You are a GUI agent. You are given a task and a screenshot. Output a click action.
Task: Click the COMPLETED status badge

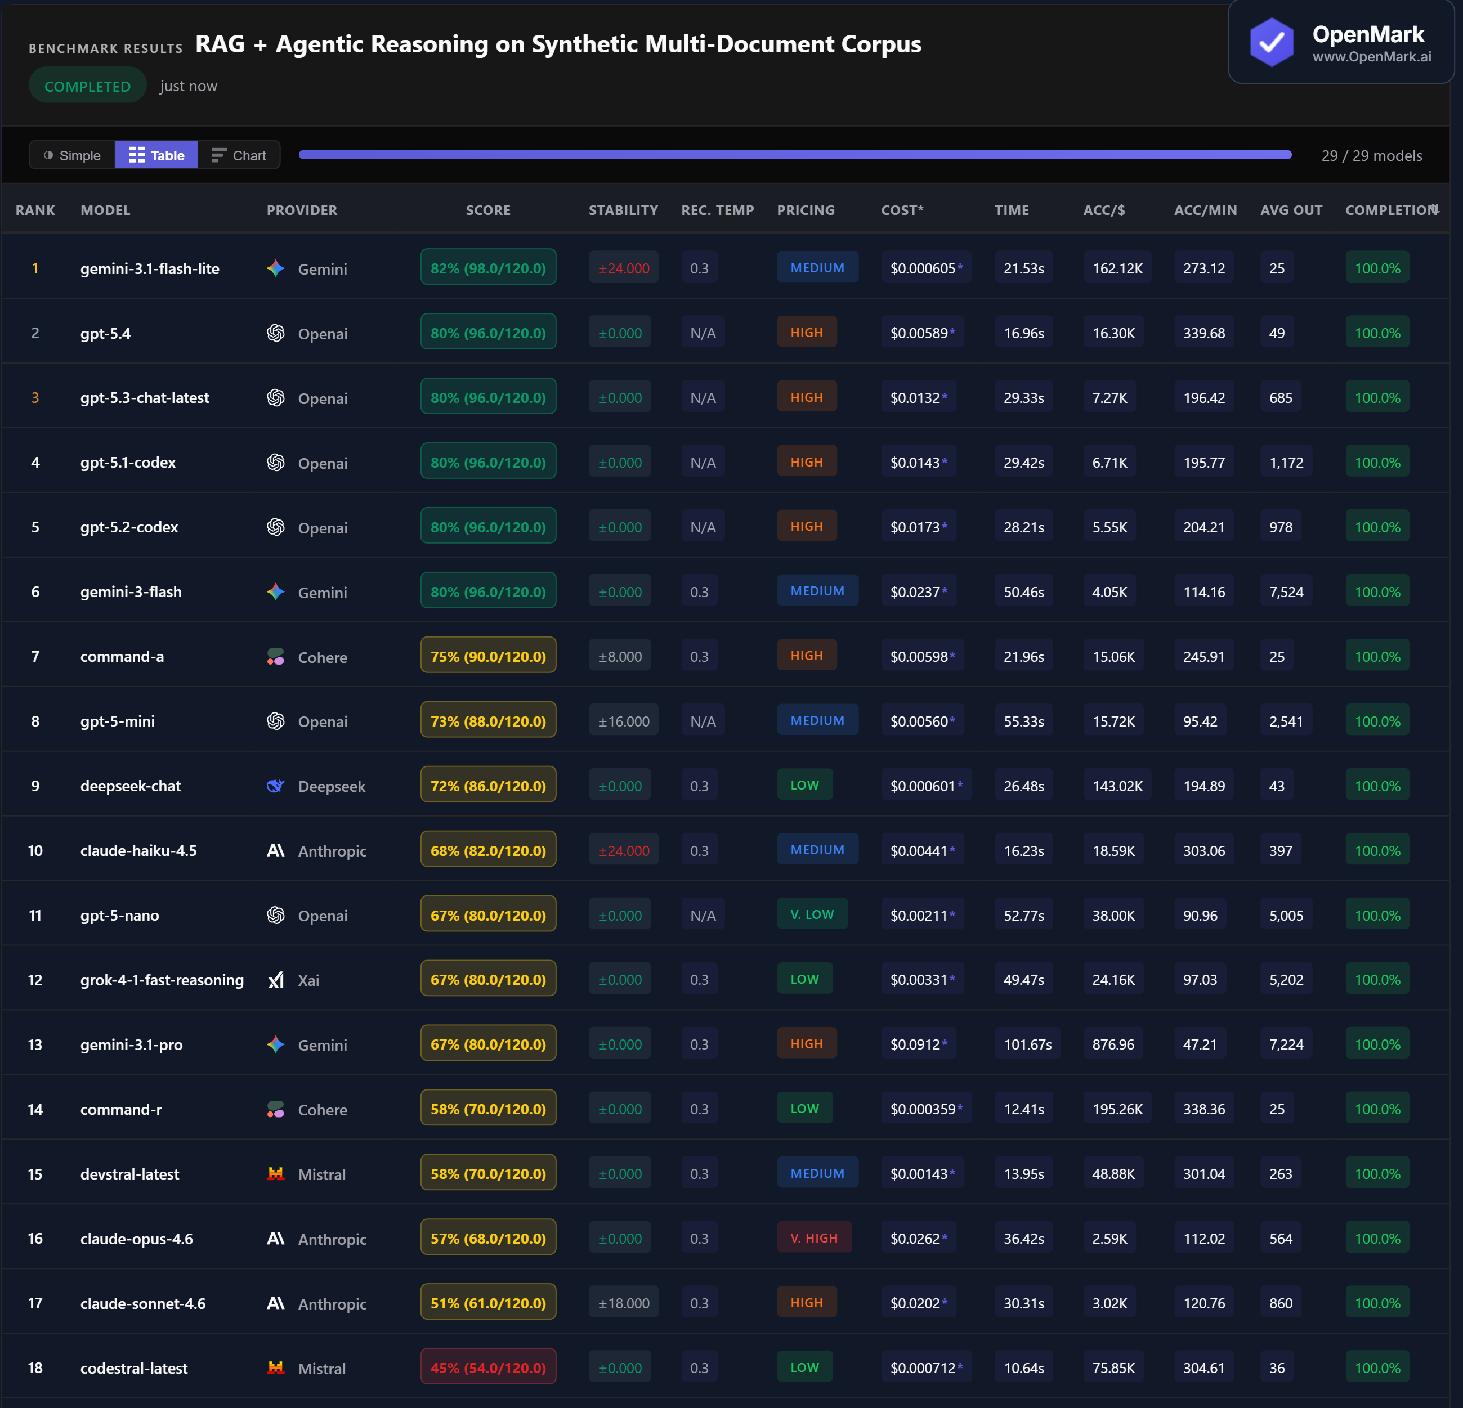tap(87, 86)
